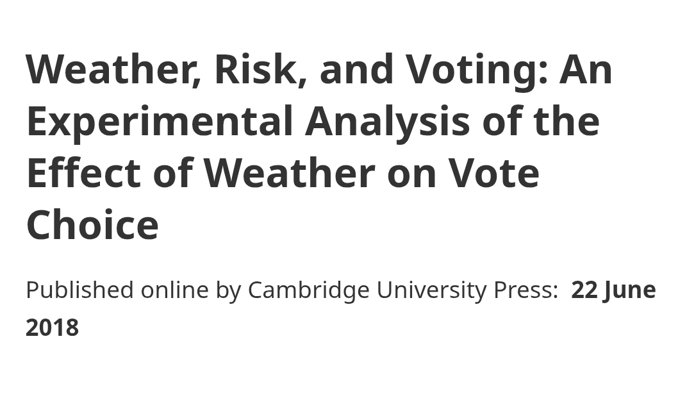This screenshot has height=398, width=687.
Task: Click the bold "22 June" date text
Action: point(613,290)
